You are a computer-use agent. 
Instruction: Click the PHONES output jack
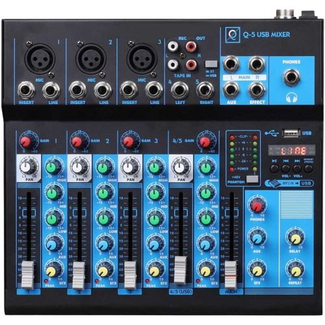click(x=291, y=77)
